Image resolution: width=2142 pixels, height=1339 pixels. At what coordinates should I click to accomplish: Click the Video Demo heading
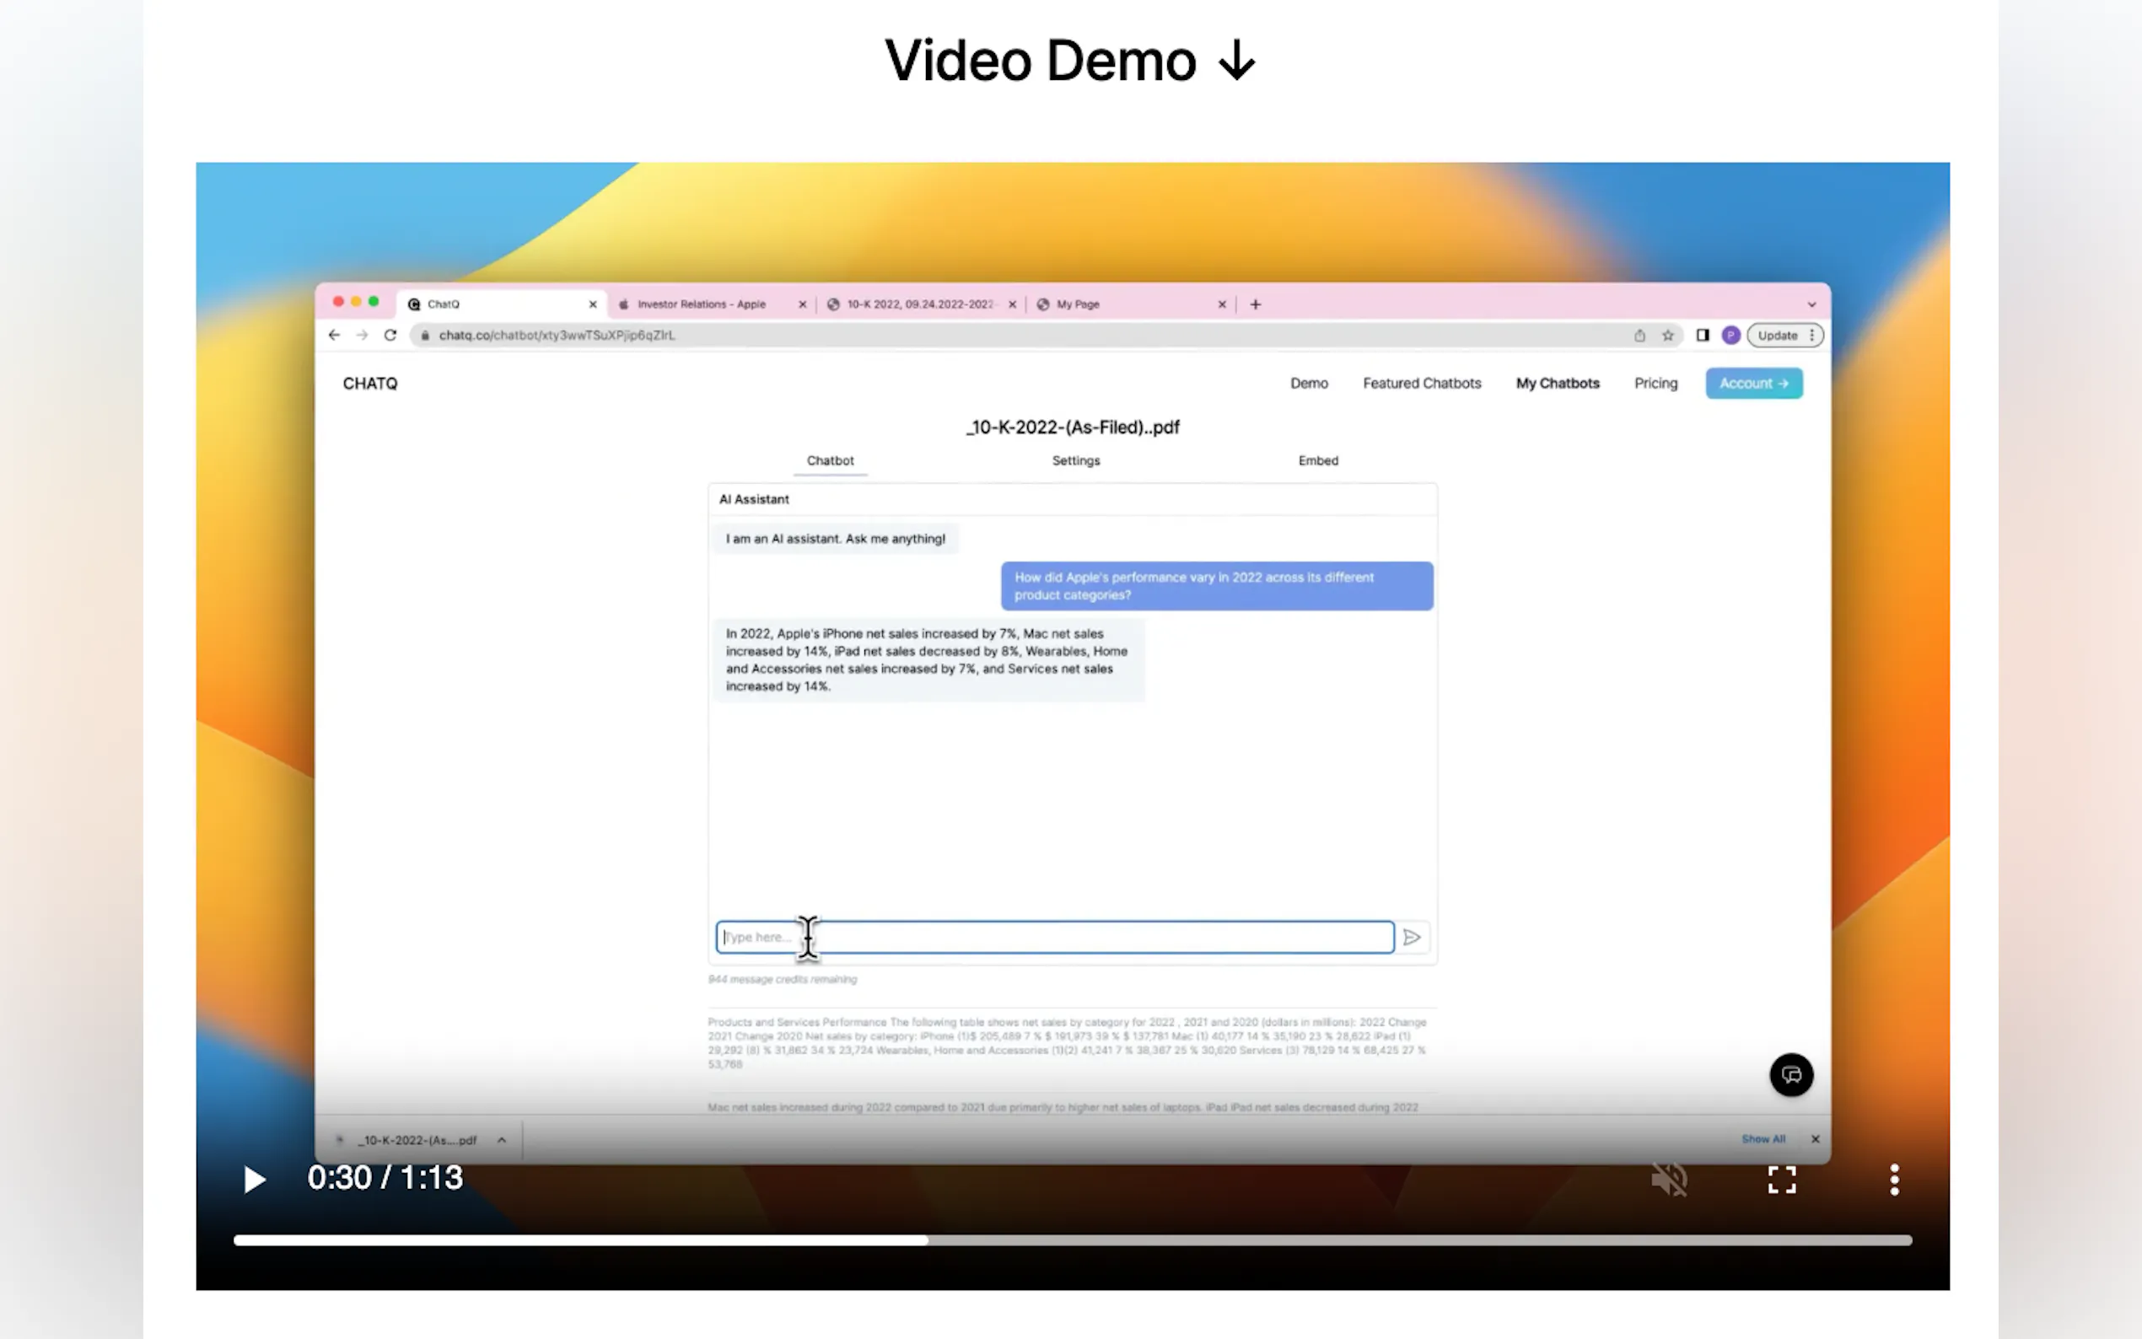coord(1070,61)
